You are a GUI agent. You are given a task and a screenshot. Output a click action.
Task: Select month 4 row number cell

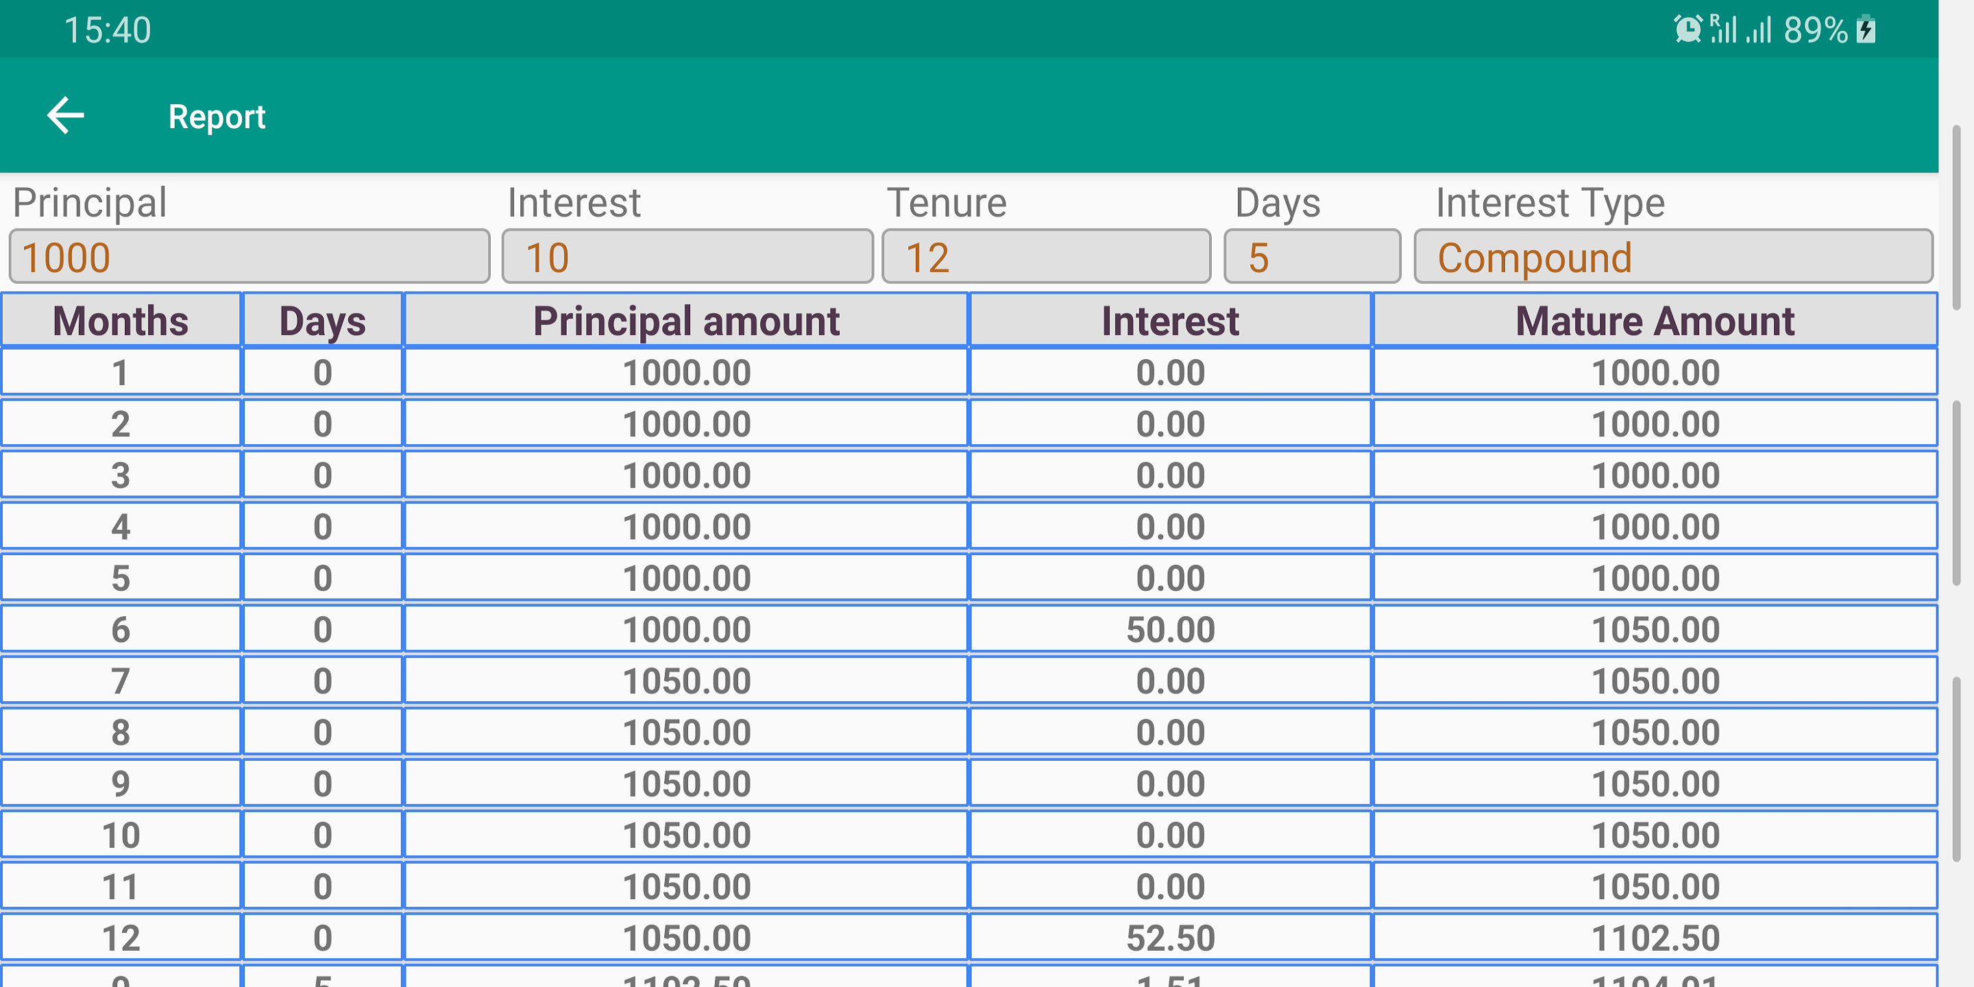pyautogui.click(x=121, y=526)
